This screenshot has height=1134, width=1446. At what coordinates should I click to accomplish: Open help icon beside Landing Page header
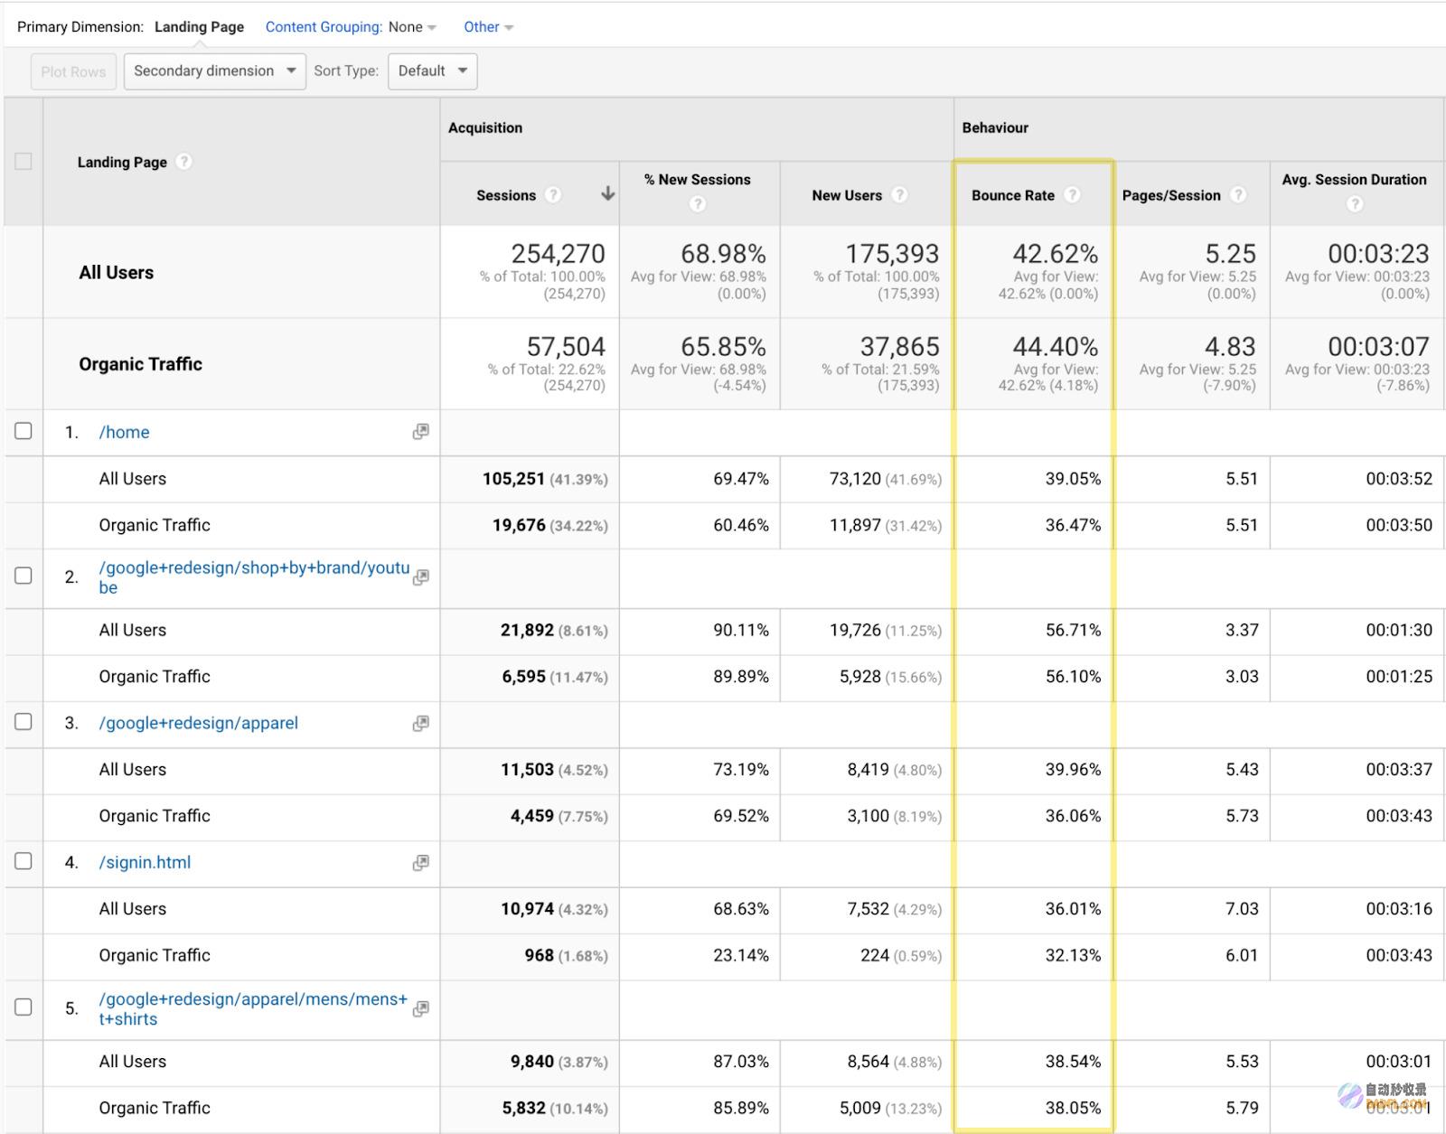[183, 162]
